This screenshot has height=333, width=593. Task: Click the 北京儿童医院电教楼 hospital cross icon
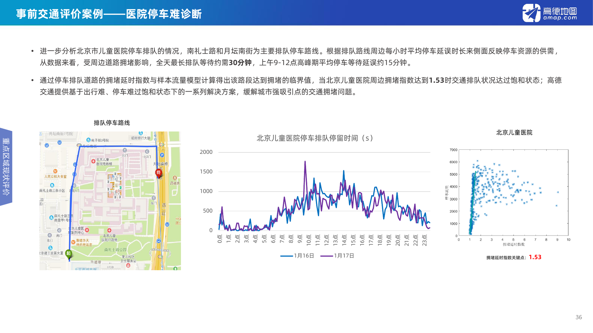pos(93,161)
